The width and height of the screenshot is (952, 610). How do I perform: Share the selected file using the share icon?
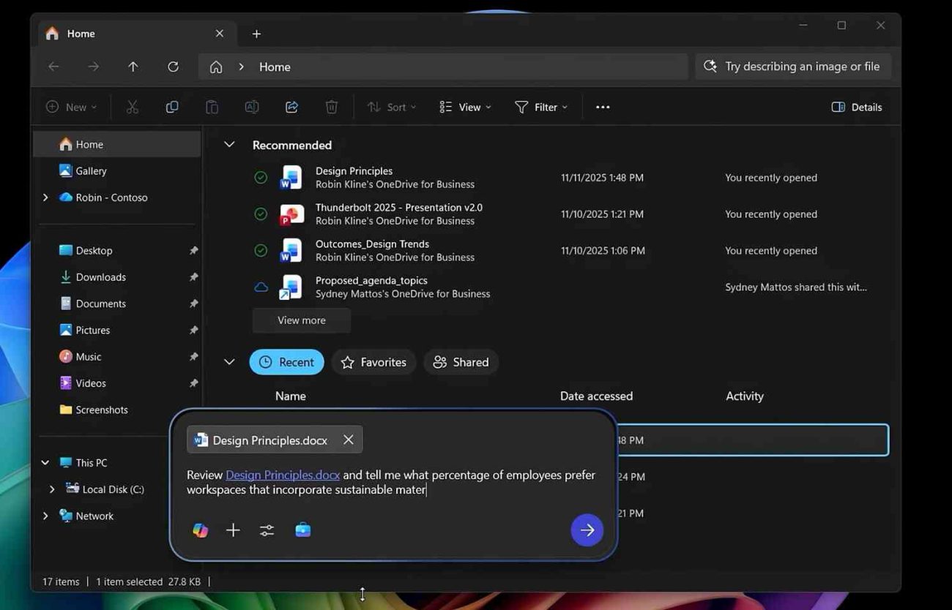tap(291, 107)
